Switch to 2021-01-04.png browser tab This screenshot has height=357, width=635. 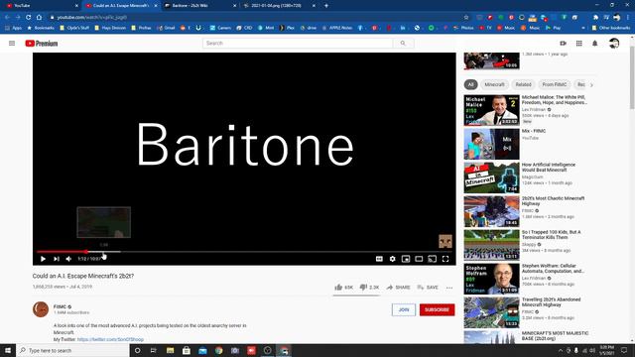coord(279,6)
